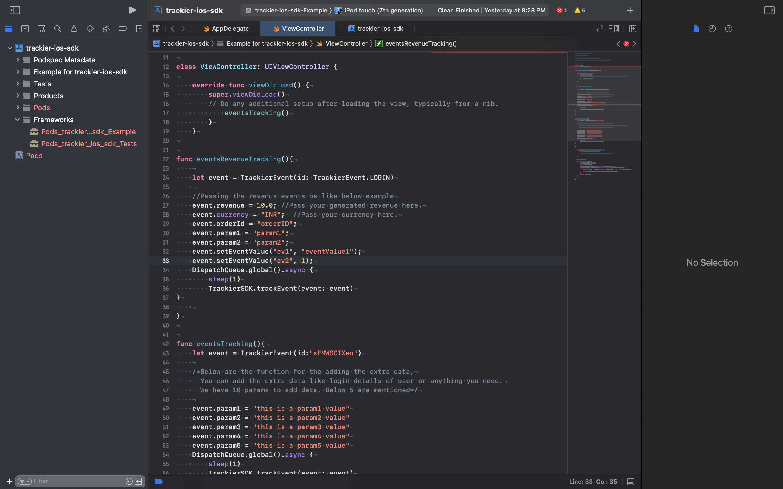This screenshot has height=489, width=783.
Task: Open eventsRevenueTracking() jump bar menu
Action: [416, 43]
